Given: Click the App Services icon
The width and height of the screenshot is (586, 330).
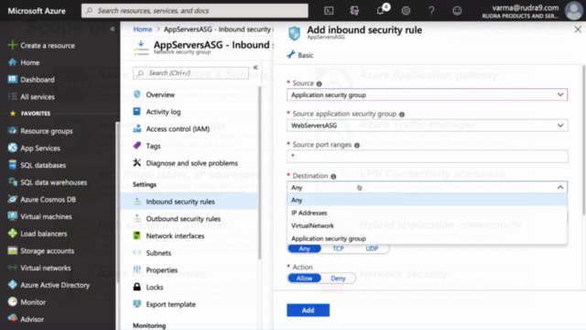Looking at the screenshot, I should point(12,148).
